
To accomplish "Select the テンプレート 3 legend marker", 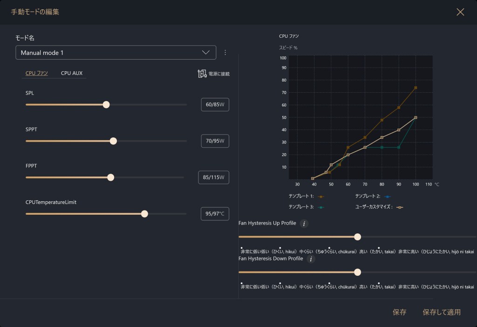I will pyautogui.click(x=320, y=207).
